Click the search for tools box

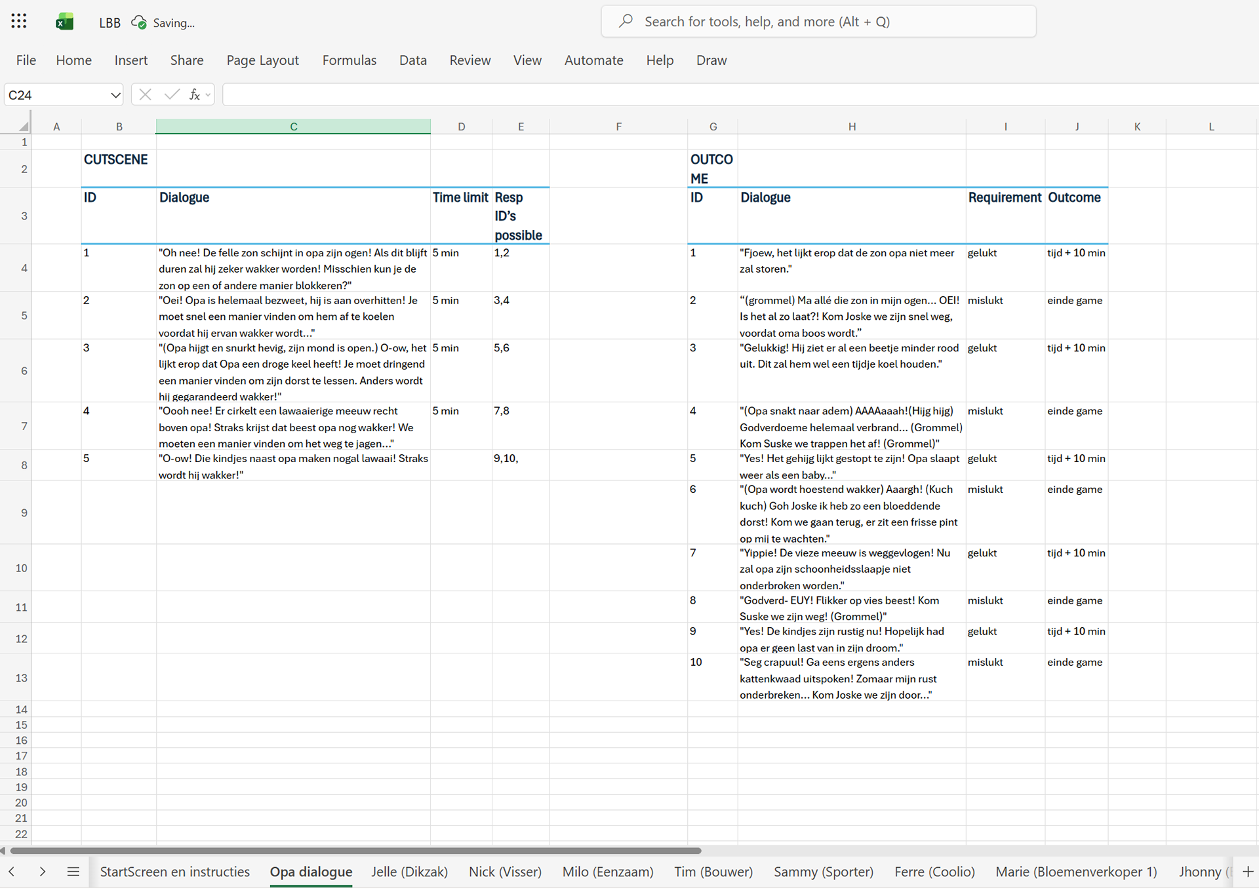click(818, 22)
